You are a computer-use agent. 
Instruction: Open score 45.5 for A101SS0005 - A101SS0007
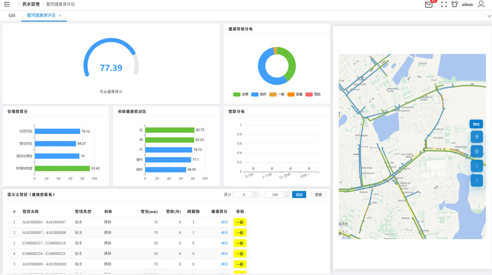pos(224,222)
